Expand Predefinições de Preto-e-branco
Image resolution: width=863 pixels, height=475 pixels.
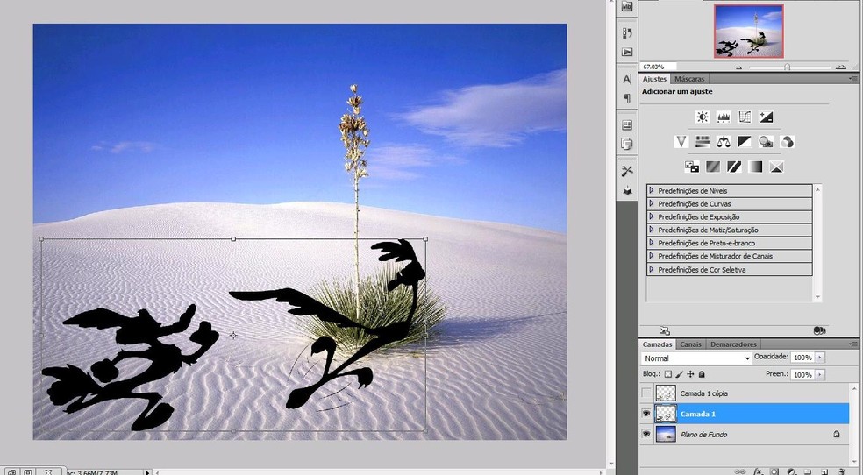651,243
